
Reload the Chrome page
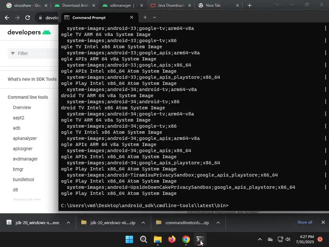[28, 18]
